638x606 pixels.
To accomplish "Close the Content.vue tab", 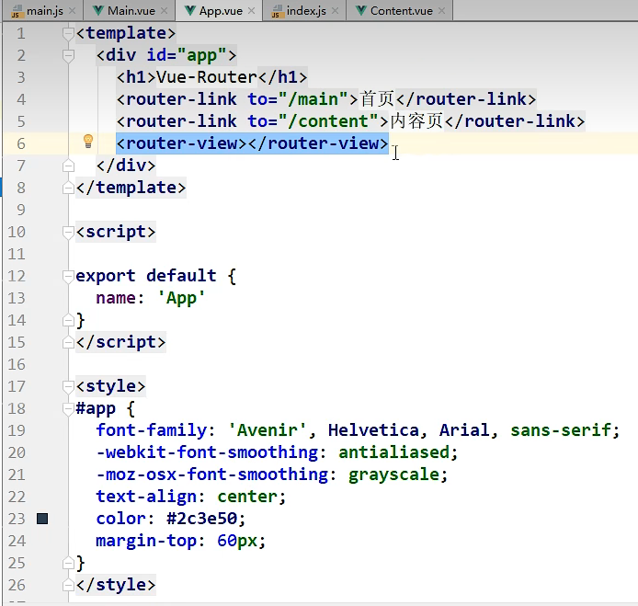I will (441, 11).
